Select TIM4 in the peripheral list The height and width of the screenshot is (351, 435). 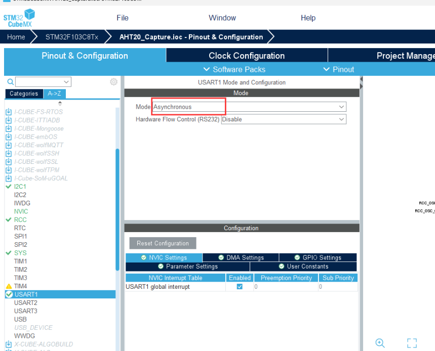pyautogui.click(x=21, y=286)
